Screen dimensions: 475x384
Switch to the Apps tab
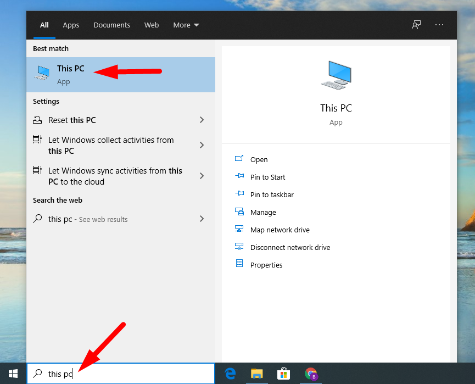pos(71,25)
